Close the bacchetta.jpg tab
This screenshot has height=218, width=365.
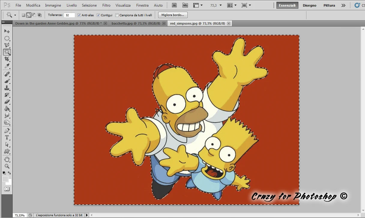164,23
